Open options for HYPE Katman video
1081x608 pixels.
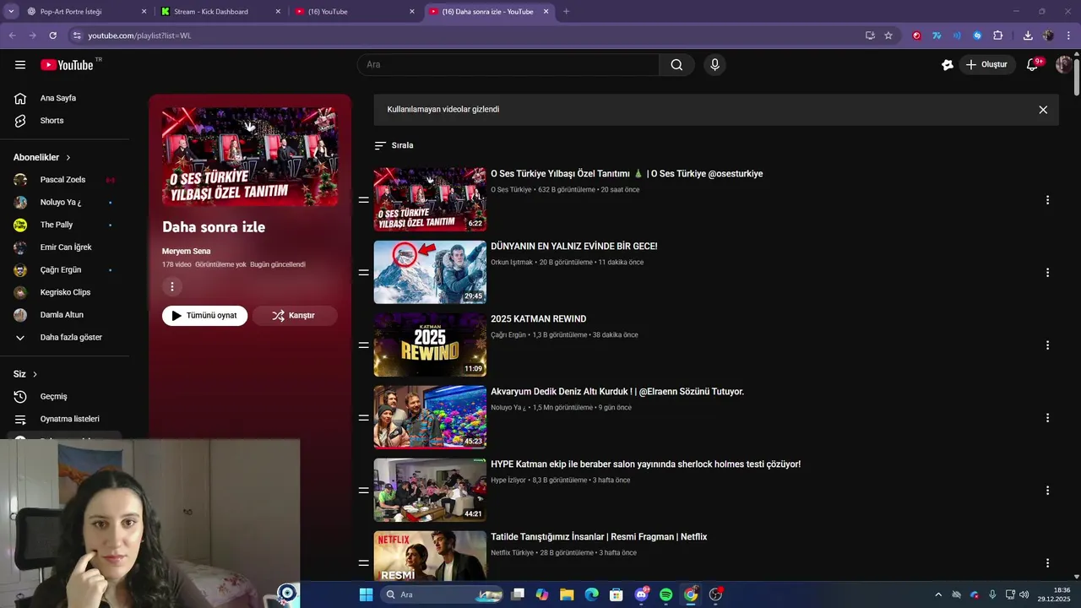[x=1047, y=491]
